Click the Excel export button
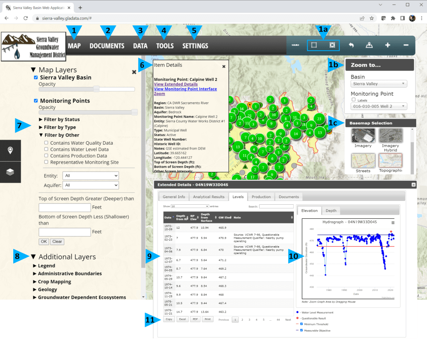This screenshot has width=427, height=341. [182, 319]
